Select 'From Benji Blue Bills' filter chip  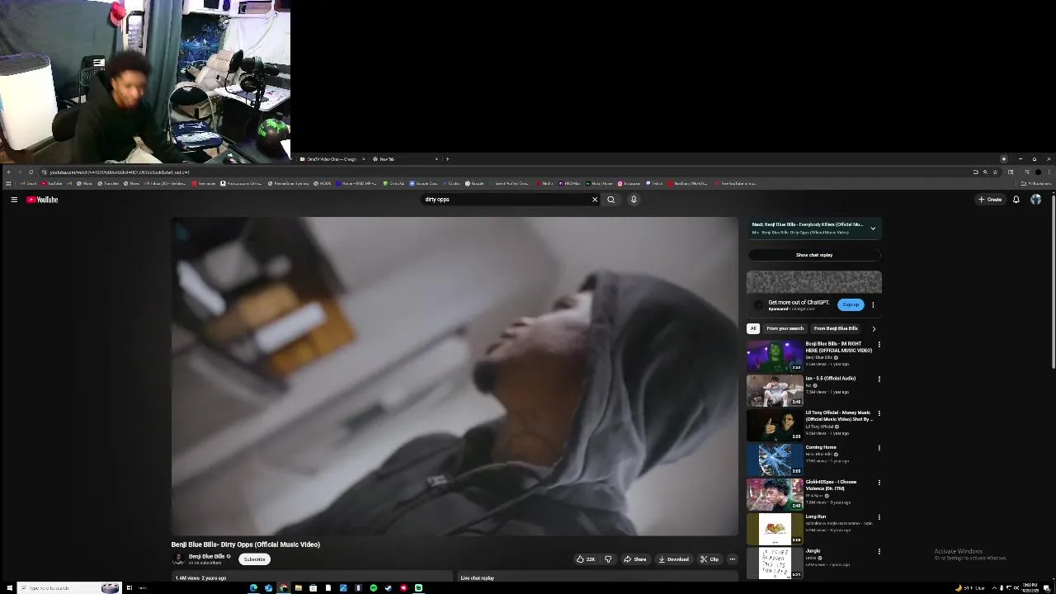(836, 328)
